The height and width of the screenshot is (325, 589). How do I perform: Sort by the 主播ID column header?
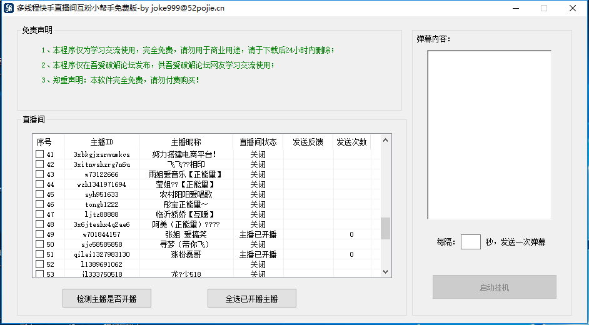tap(101, 142)
